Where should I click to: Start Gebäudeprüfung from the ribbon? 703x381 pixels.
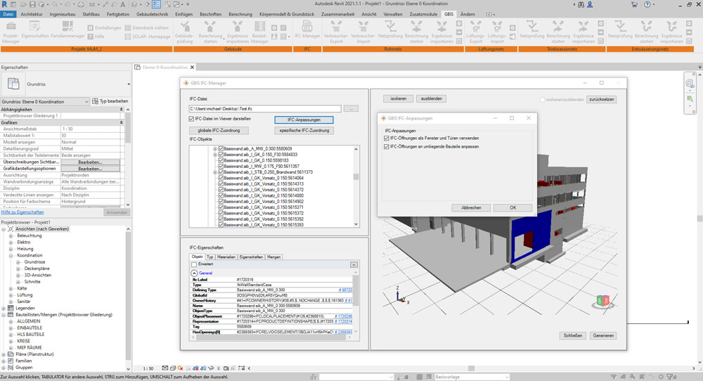point(184,32)
